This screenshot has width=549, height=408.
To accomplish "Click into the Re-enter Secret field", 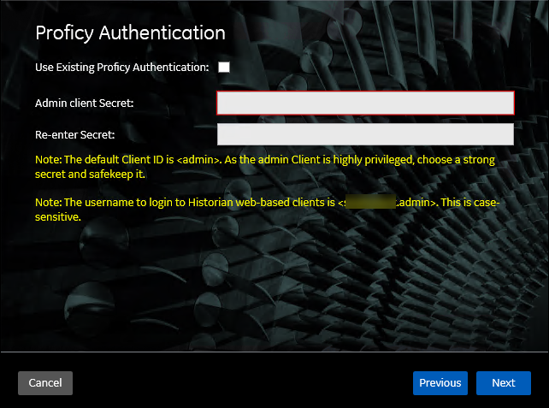I will pos(365,134).
